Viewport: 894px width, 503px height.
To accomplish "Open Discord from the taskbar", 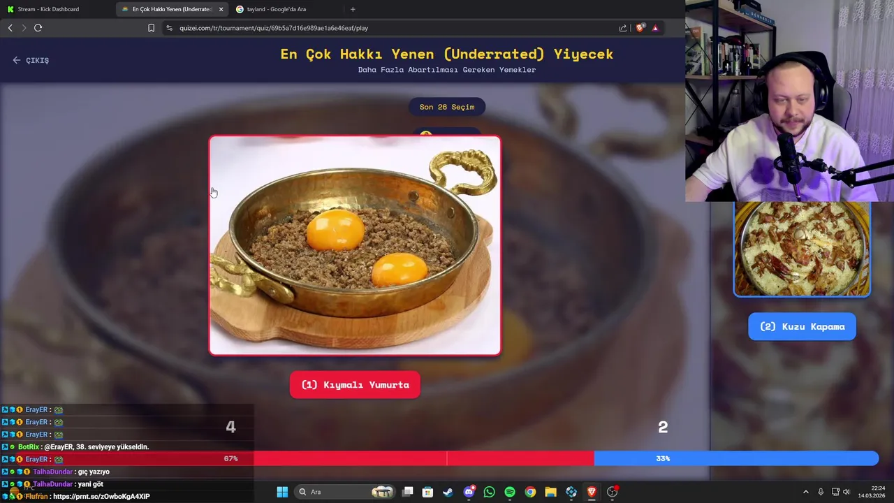I will click(469, 492).
